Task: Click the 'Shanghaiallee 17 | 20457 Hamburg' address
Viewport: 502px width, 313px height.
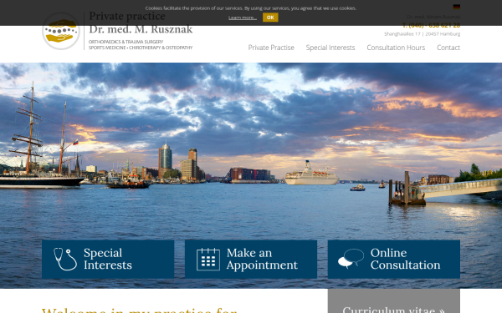Action: [x=422, y=34]
